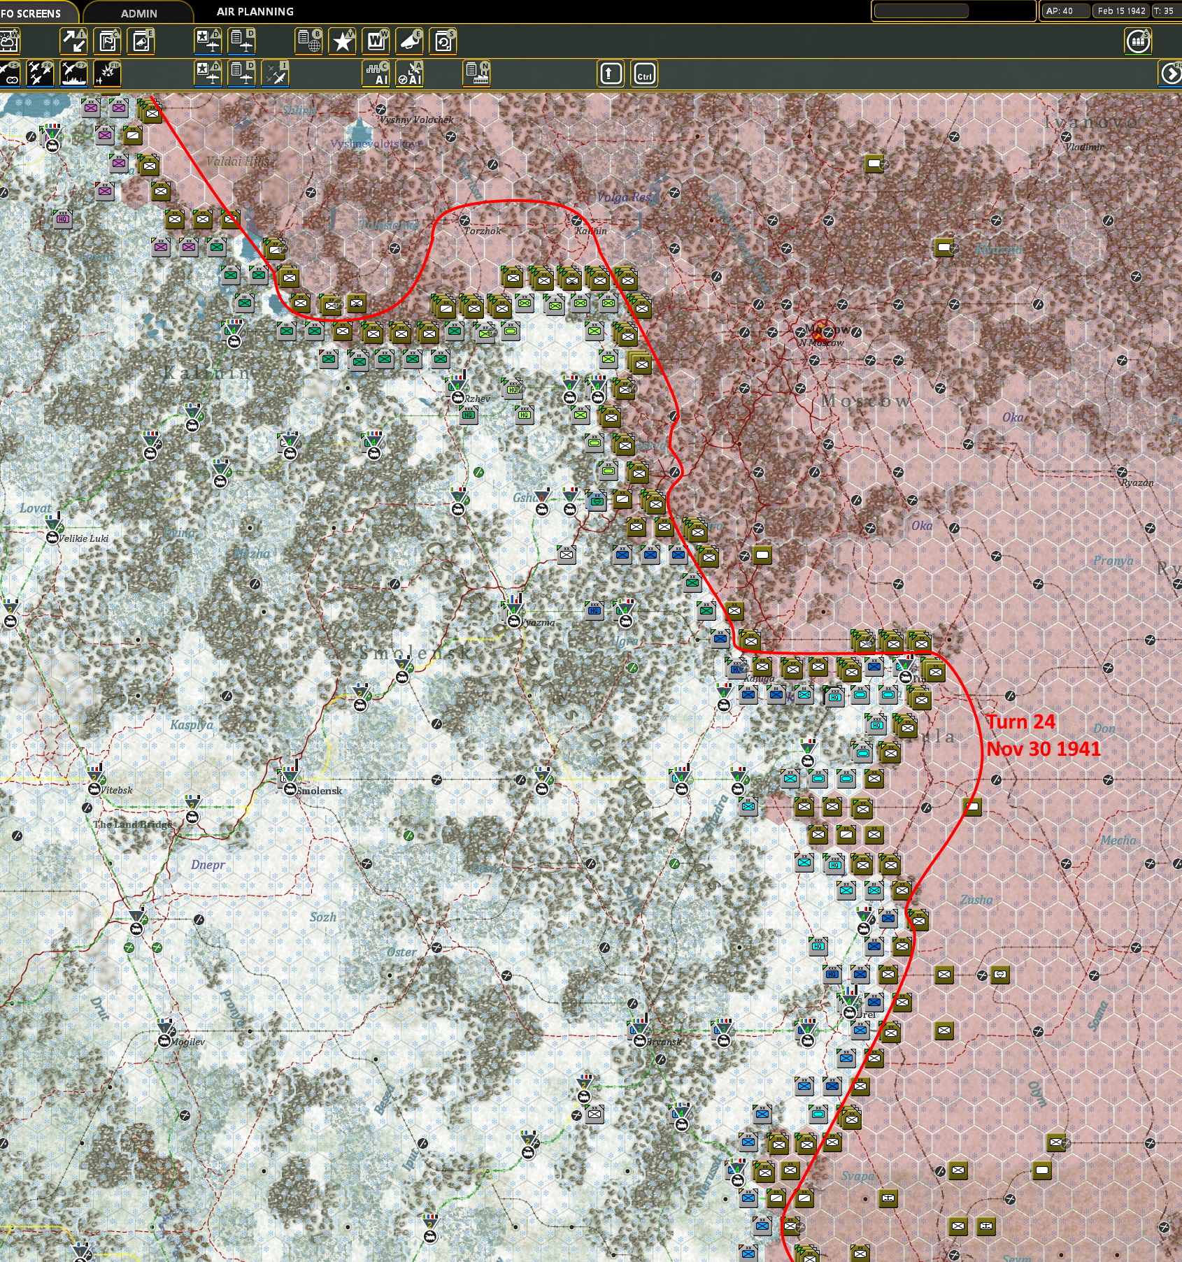Select the purple HQ unit at far left

click(63, 219)
